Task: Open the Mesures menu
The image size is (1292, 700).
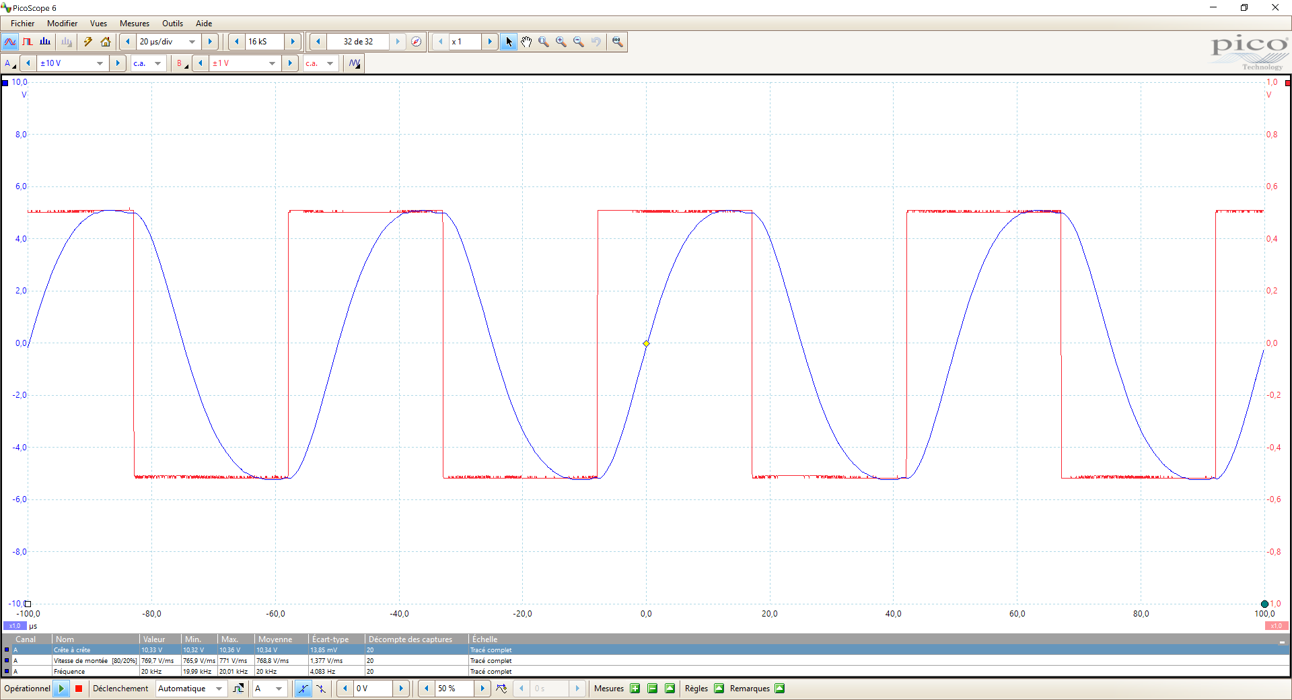Action: point(135,24)
